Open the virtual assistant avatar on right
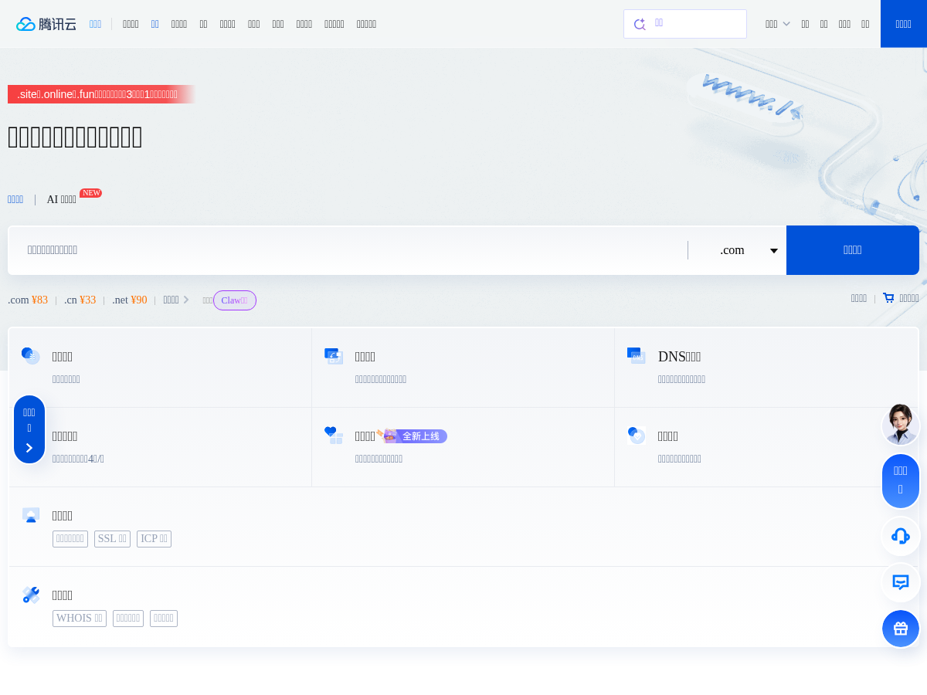927x695 pixels. pos(901,425)
